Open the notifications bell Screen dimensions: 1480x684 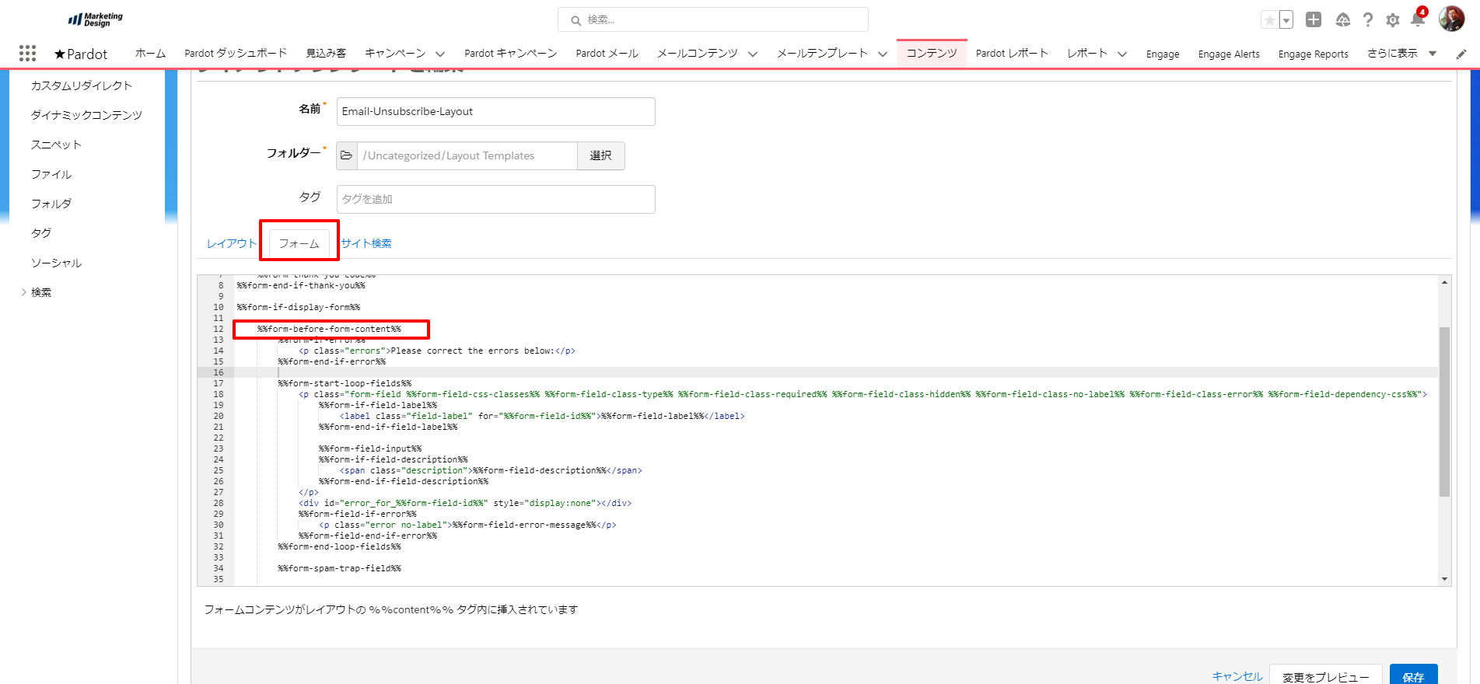coord(1417,20)
